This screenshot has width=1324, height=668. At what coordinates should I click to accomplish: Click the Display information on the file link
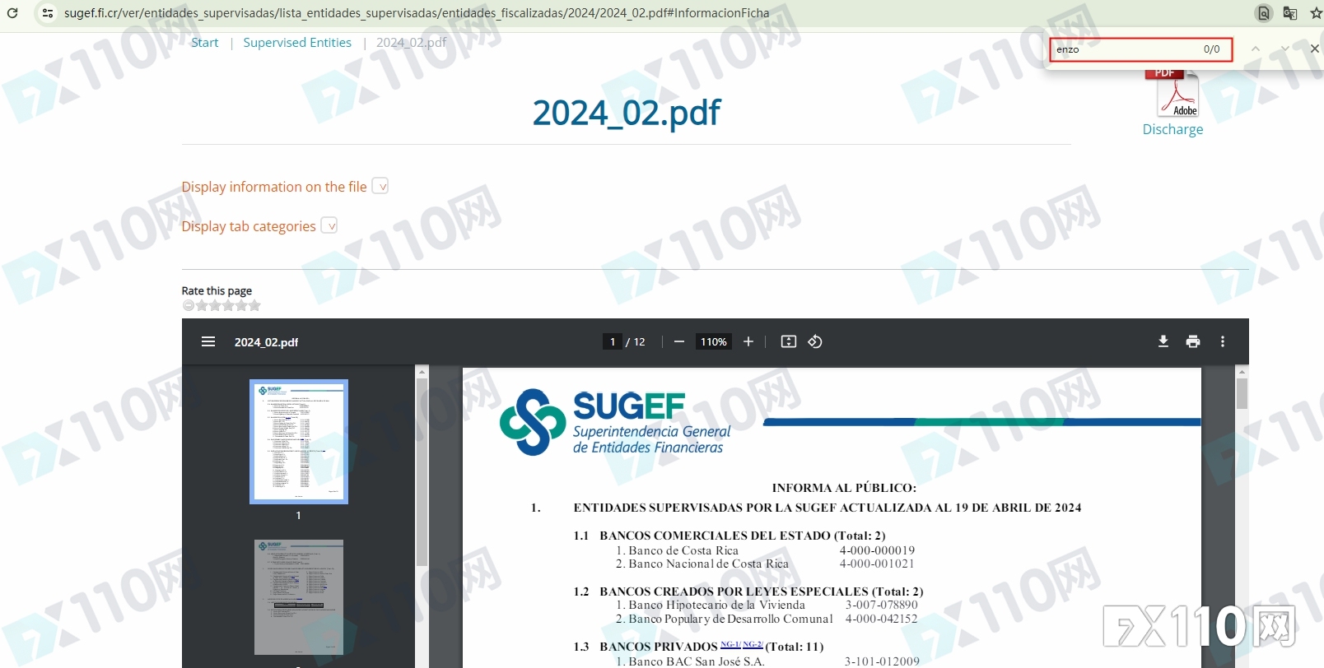[x=274, y=187]
